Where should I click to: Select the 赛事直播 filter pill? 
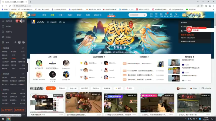pos(107,88)
